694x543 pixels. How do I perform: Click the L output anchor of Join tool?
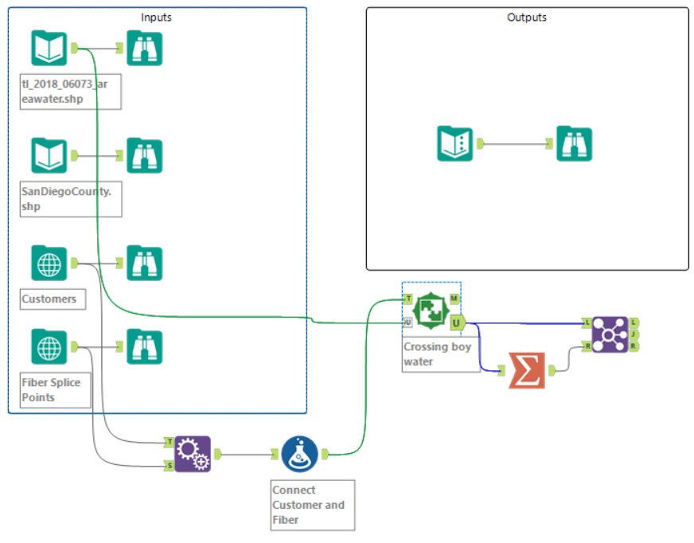point(634,322)
